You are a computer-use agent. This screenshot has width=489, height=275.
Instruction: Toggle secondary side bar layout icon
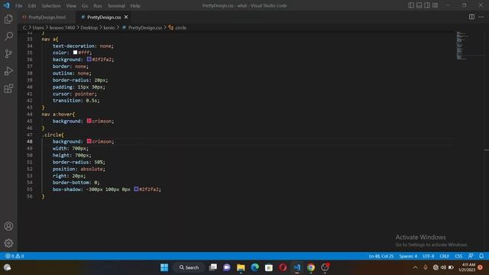tap(427, 5)
